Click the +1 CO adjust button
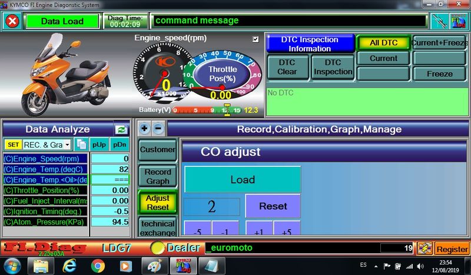The width and height of the screenshot is (471, 275). [x=258, y=229]
